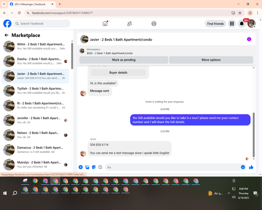
Task: View site information icon in address bar
Action: [28, 13]
